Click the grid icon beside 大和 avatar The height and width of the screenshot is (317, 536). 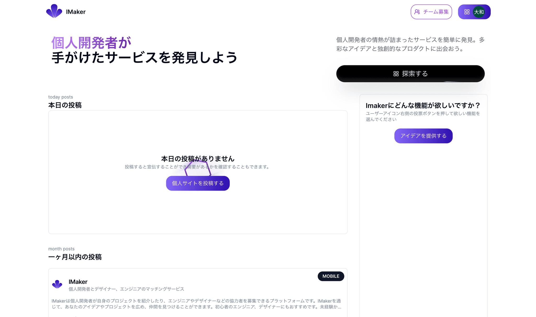point(467,12)
